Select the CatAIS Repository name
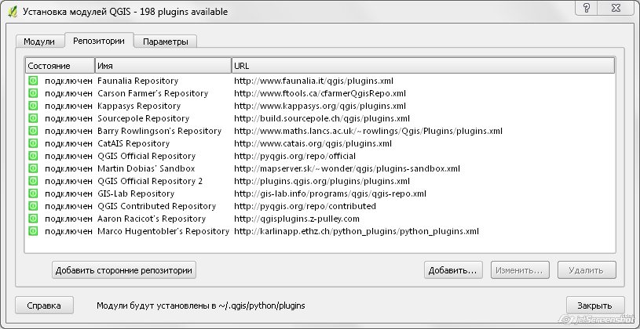The width and height of the screenshot is (640, 329). tap(133, 143)
